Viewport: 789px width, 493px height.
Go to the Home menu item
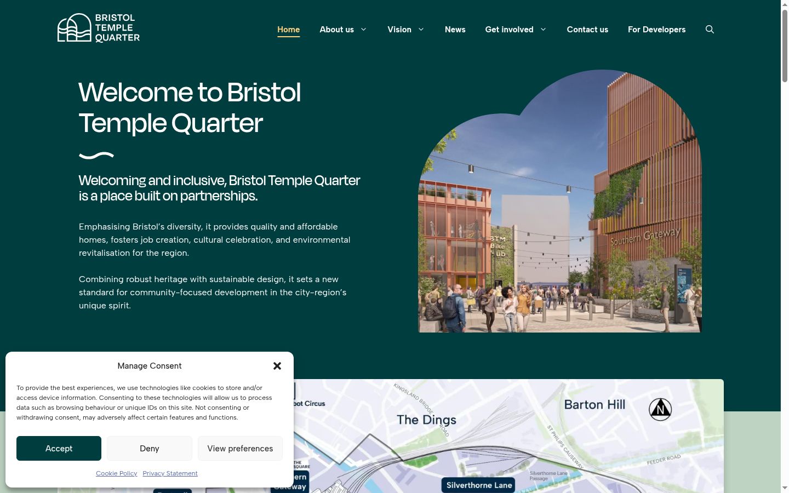(x=288, y=30)
